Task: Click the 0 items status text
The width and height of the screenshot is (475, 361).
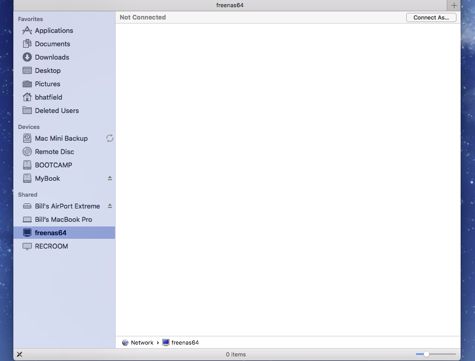Action: pyautogui.click(x=236, y=354)
